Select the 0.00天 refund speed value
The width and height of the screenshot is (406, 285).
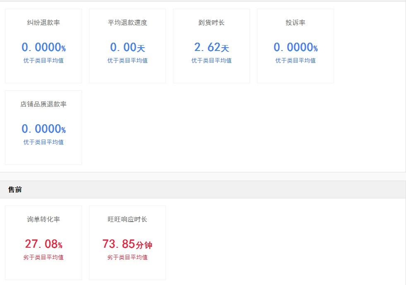click(x=127, y=47)
